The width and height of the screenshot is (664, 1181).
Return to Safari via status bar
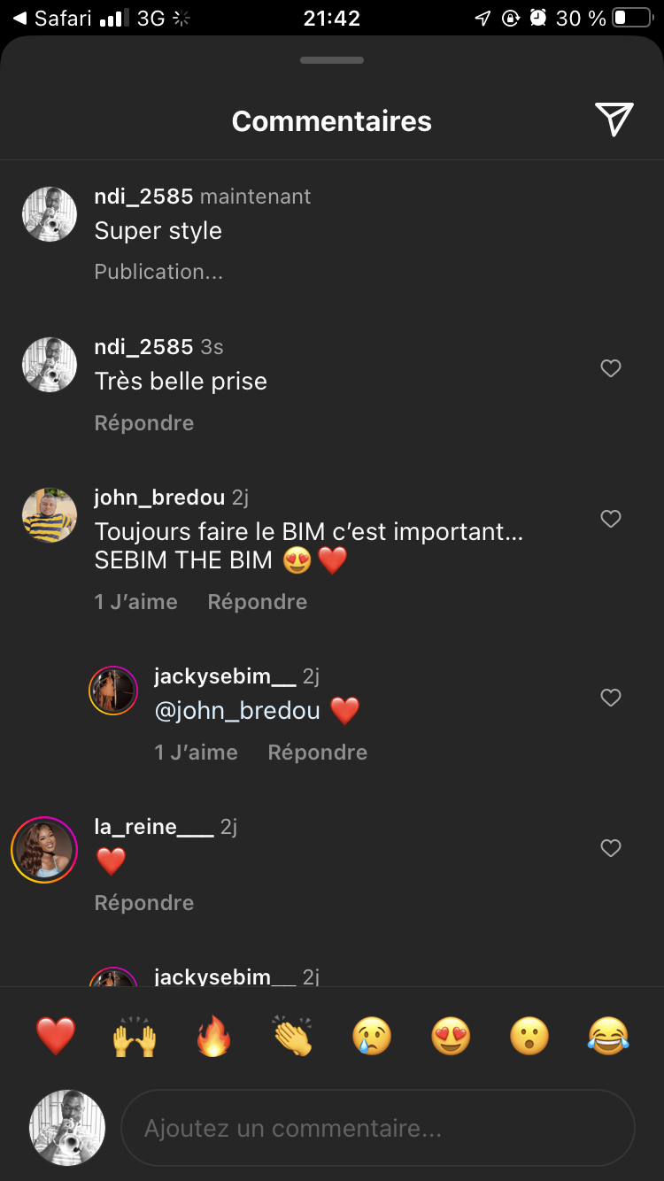[53, 18]
